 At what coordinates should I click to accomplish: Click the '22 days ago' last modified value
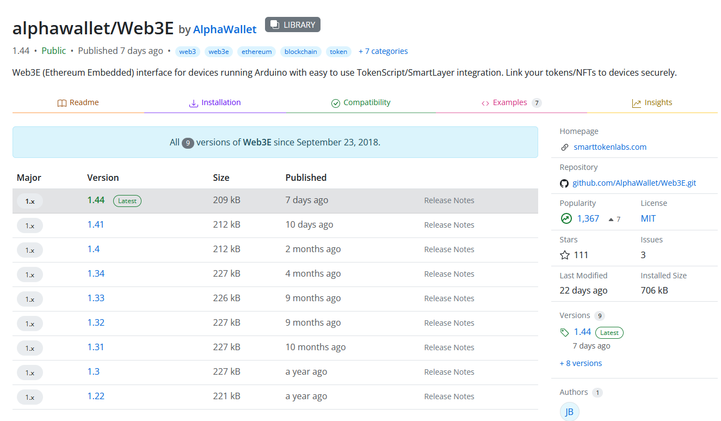(583, 290)
